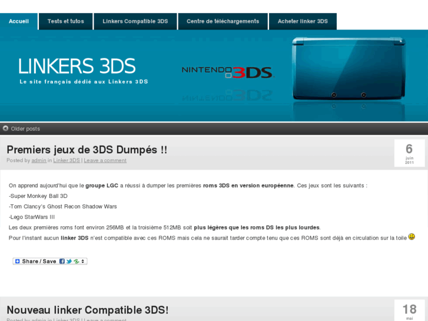Open the Older posts link
Image resolution: width=428 pixels, height=321 pixels.
pos(25,128)
